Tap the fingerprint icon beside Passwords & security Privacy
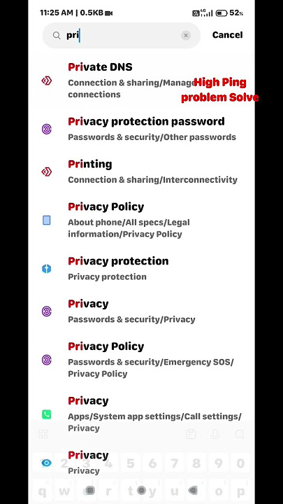This screenshot has width=283, height=504. pyautogui.click(x=47, y=311)
